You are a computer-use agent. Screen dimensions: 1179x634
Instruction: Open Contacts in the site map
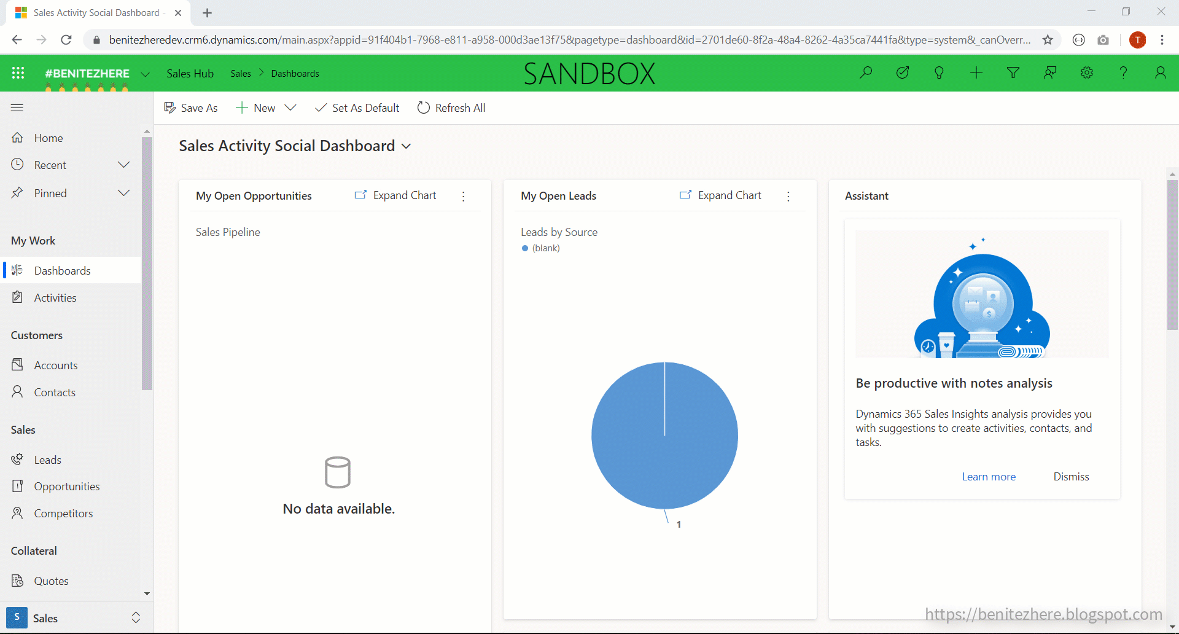coord(71,393)
